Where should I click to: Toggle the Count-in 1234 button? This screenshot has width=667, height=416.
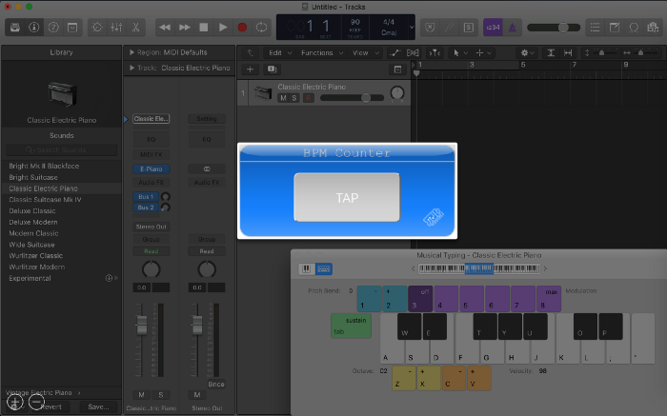point(493,28)
